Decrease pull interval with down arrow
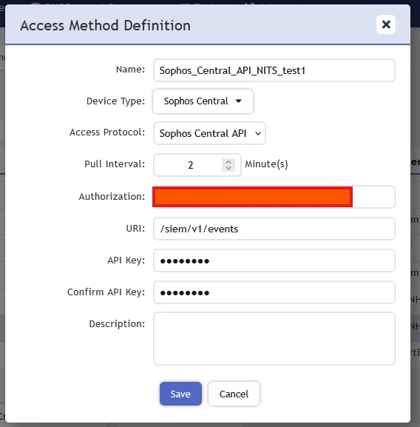This screenshot has height=427, width=420. pos(228,168)
